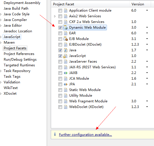Toggle the JavaScript facet checkbox

tap(60, 56)
